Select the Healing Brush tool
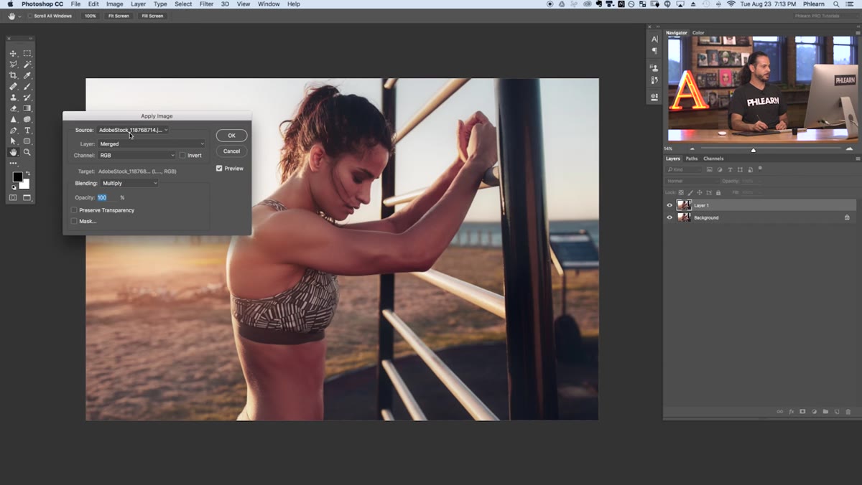Viewport: 862px width, 485px height. pyautogui.click(x=13, y=87)
